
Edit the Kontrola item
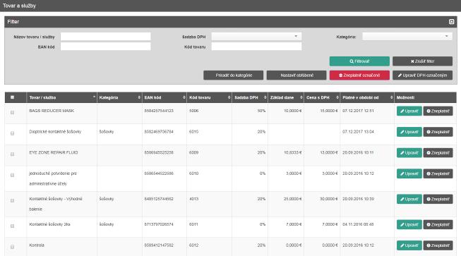click(x=409, y=245)
